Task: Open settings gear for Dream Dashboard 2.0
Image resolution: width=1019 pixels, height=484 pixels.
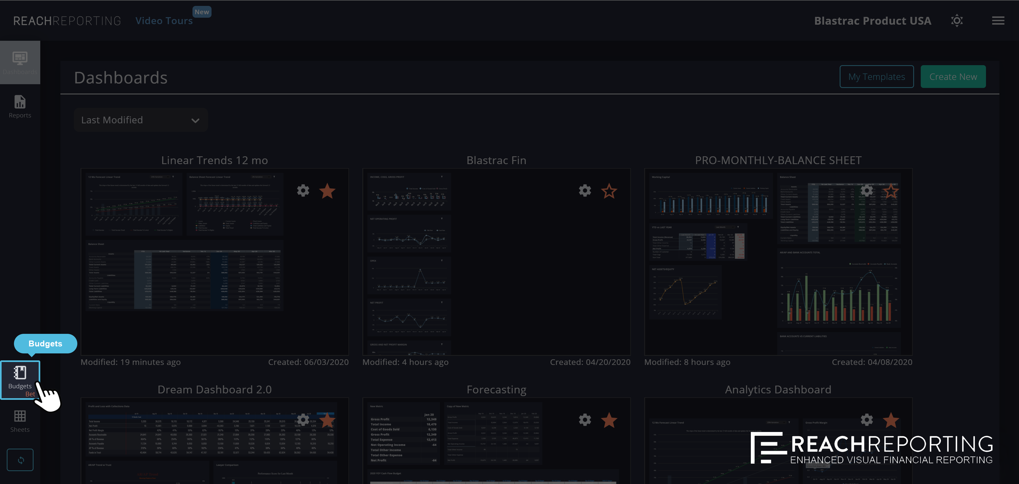Action: pos(303,420)
